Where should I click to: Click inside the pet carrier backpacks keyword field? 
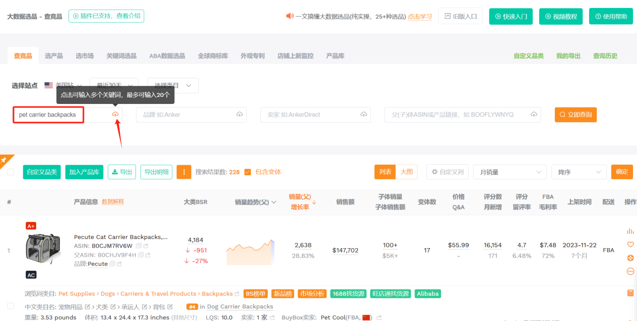pyautogui.click(x=48, y=115)
